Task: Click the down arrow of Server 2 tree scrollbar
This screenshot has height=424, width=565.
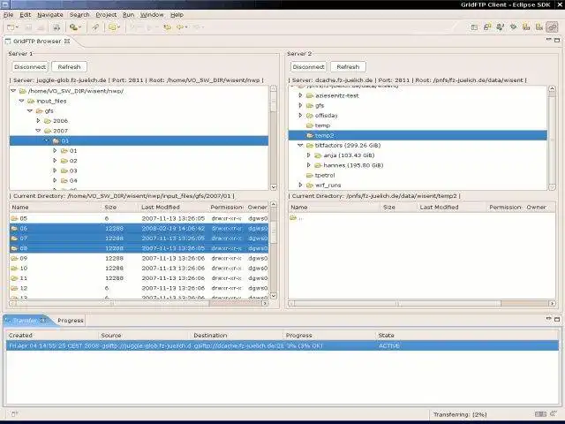Action: click(x=552, y=186)
